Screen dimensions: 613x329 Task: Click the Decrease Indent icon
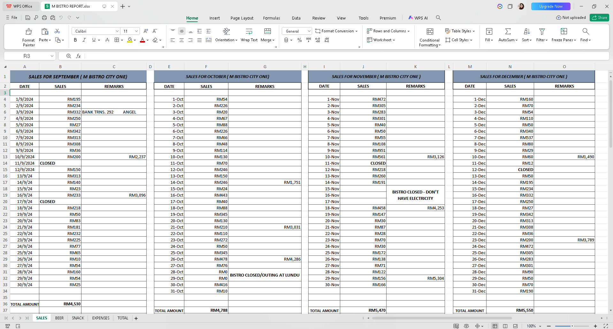point(199,31)
